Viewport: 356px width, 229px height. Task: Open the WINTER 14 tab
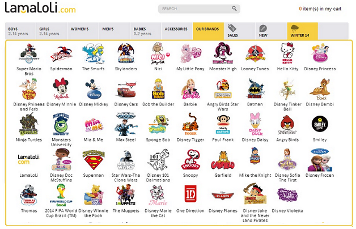[302, 31]
